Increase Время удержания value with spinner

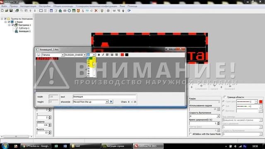pos(218,123)
